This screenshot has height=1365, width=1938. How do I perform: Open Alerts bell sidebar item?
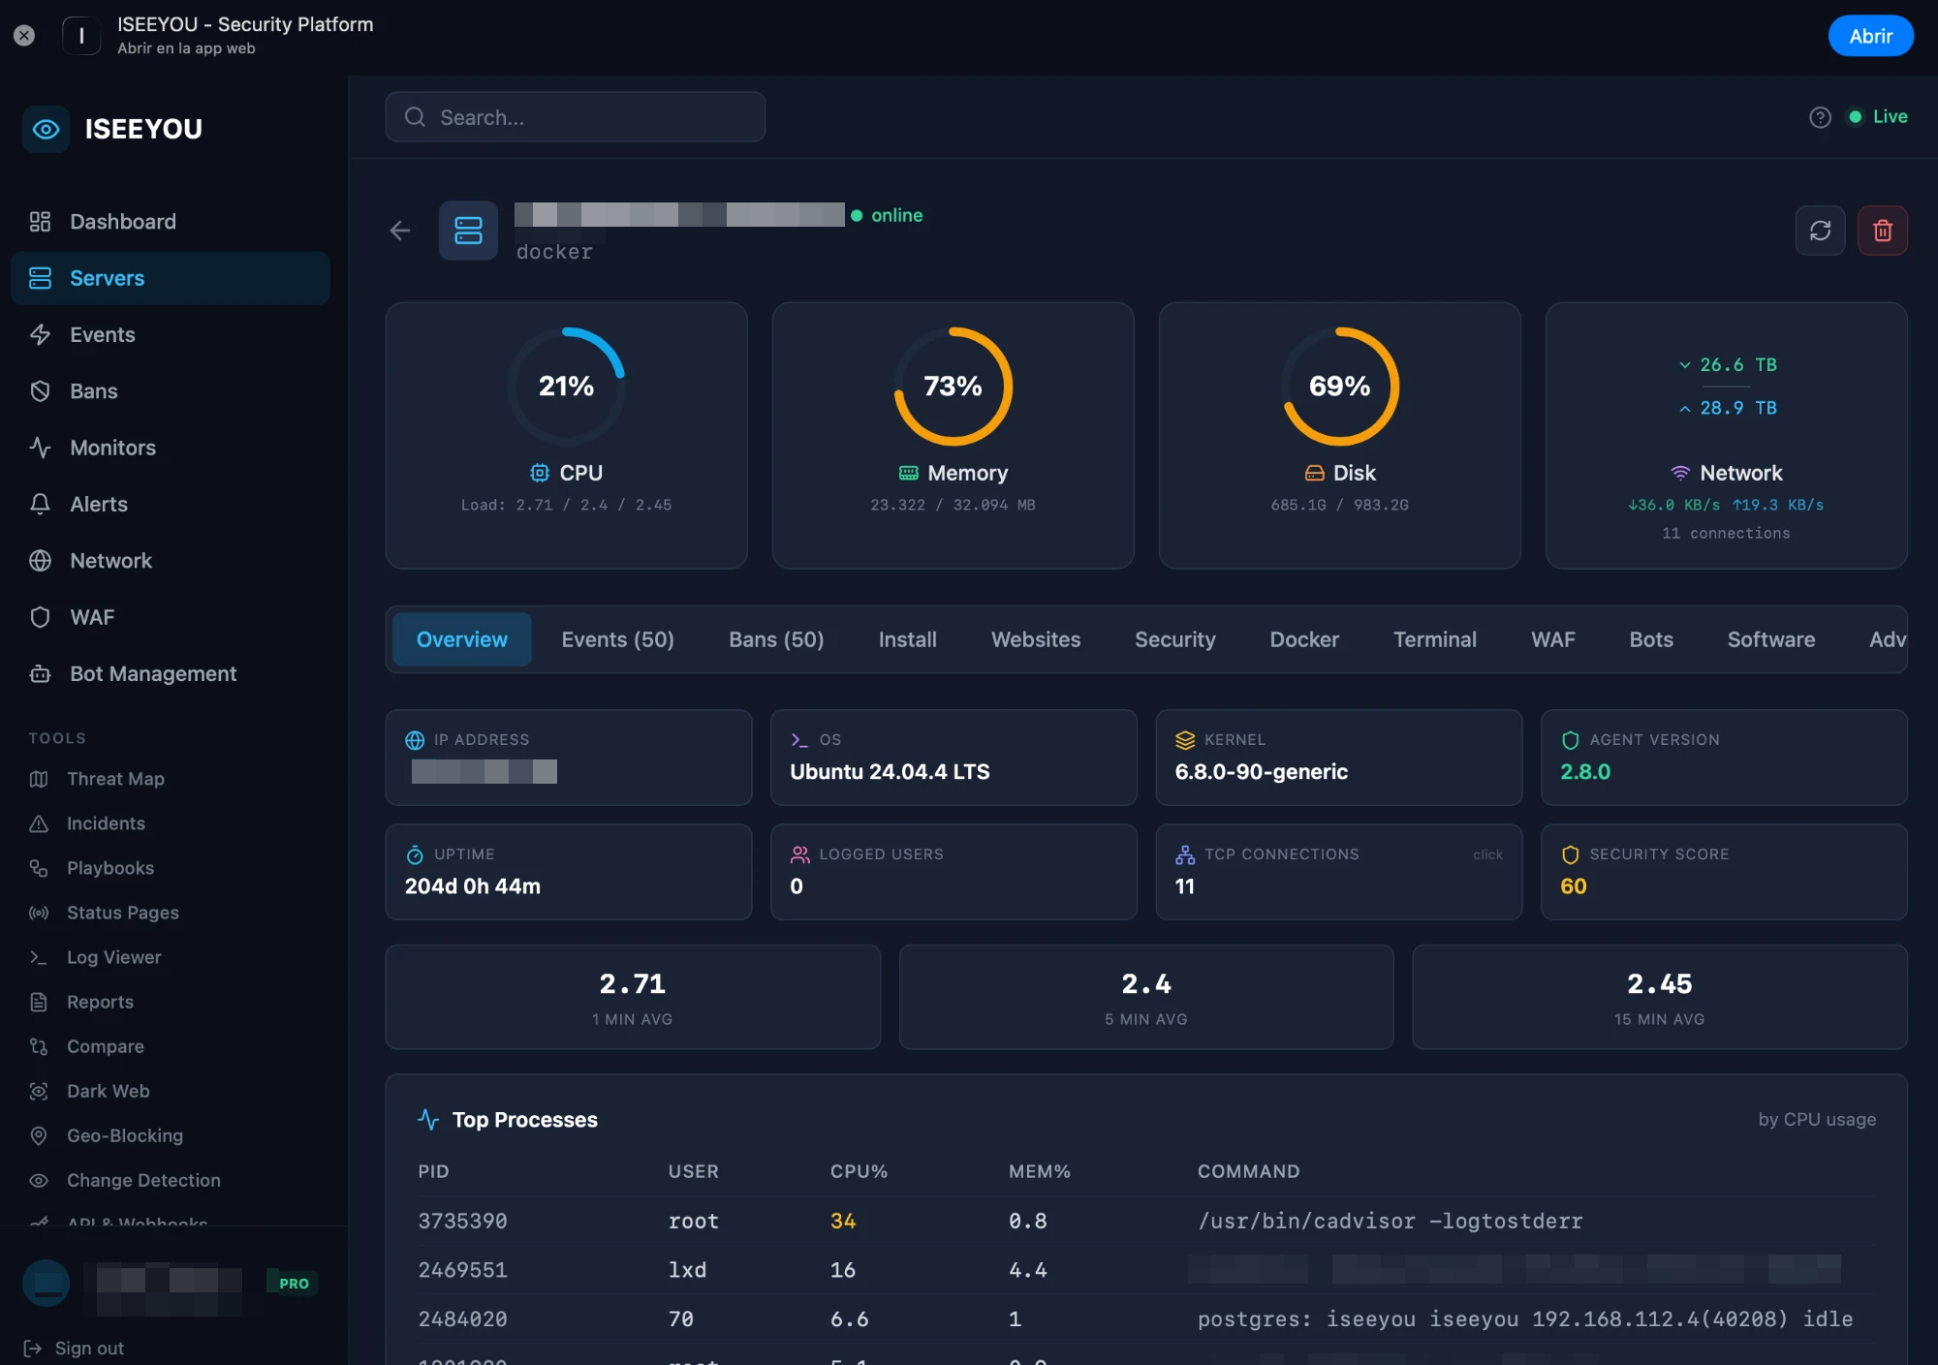(x=170, y=504)
